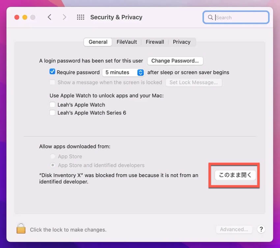Click the help question mark button
The height and width of the screenshot is (248, 280).
coord(261,229)
